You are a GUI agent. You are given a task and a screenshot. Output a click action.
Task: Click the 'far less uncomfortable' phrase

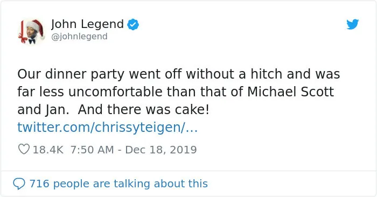(x=90, y=92)
